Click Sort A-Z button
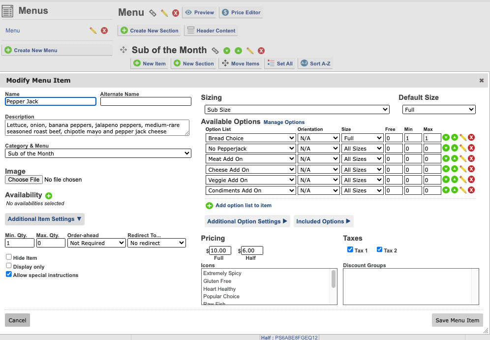The height and width of the screenshot is (340, 490). point(315,63)
